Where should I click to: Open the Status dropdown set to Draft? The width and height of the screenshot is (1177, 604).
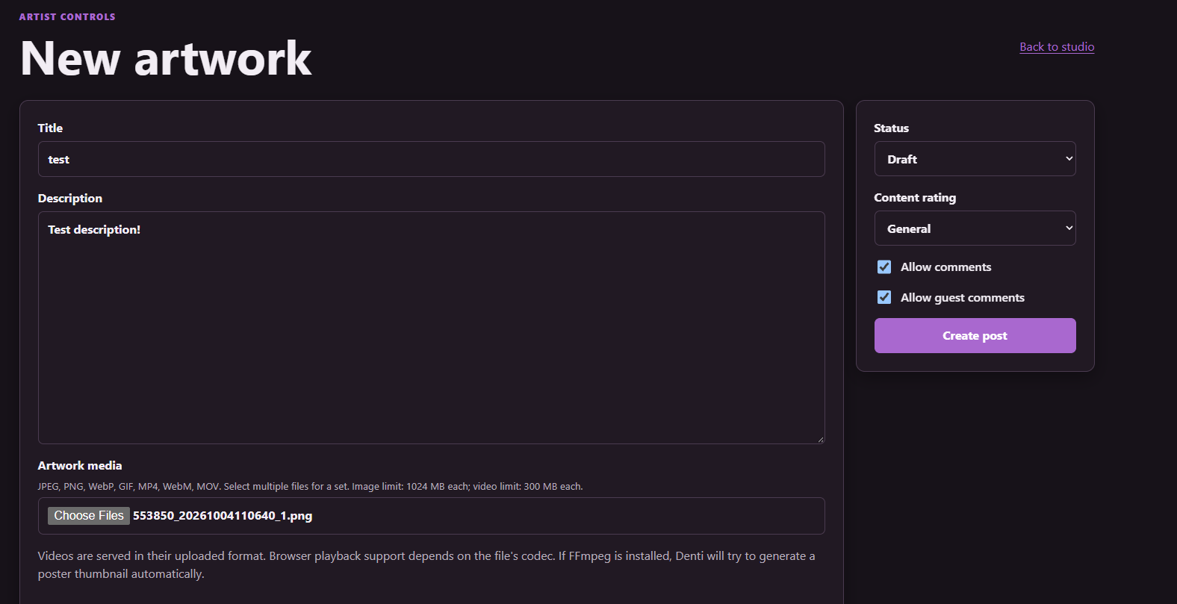coord(975,159)
